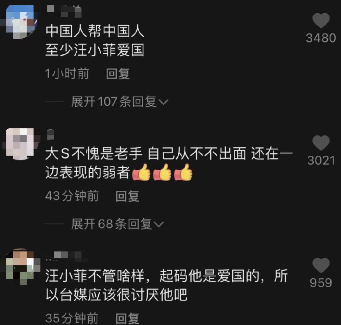This screenshot has height=325, width=341.
Task: Click the 1小时前 timestamp
Action: [x=67, y=74]
